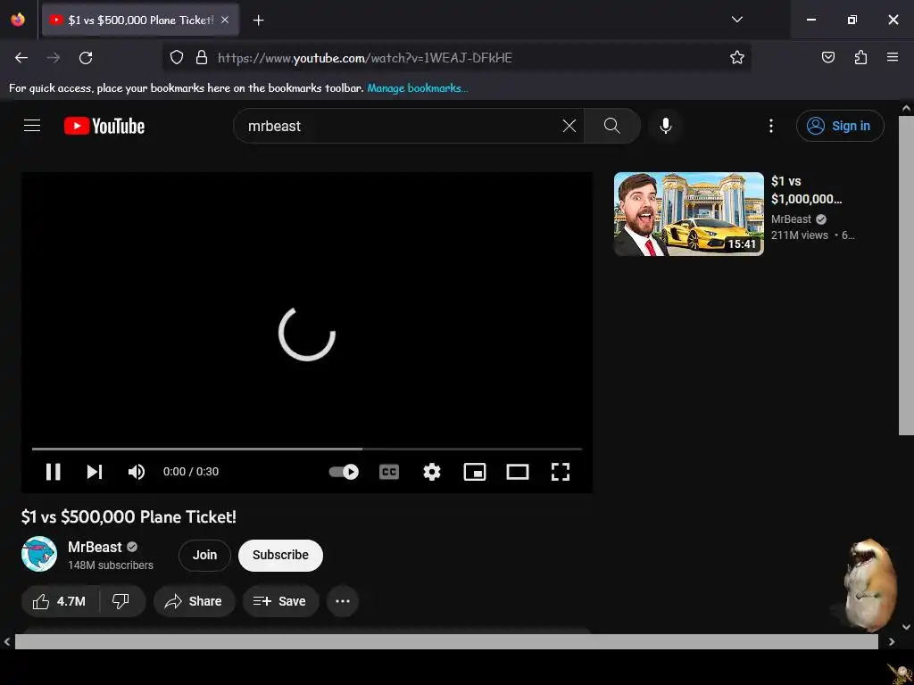
Task: Open YouTube three-dot settings menu
Action: point(770,126)
